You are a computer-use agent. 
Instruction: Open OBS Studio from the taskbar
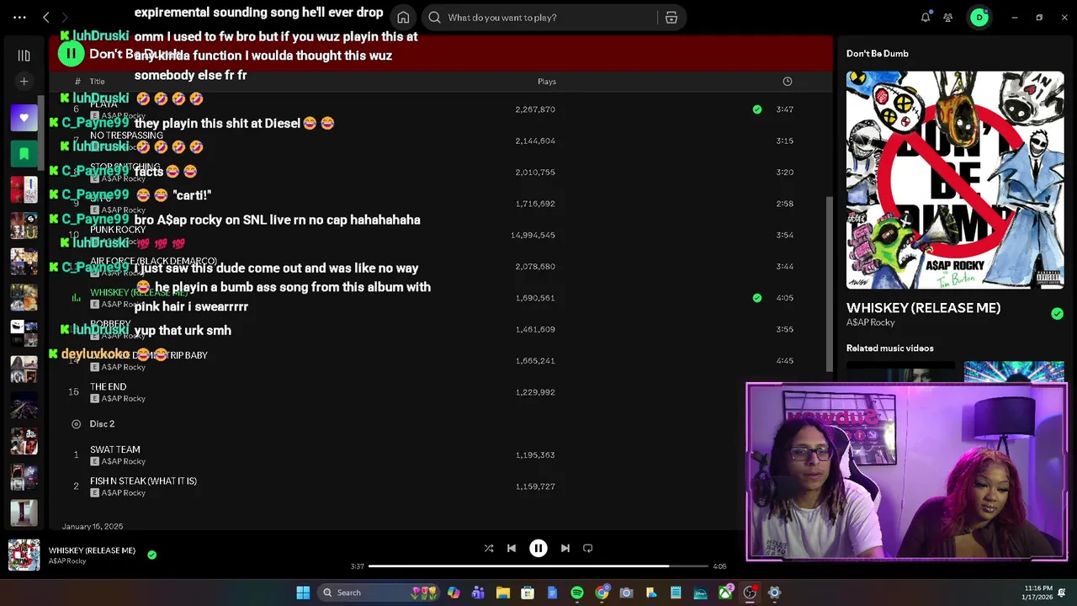click(x=750, y=593)
